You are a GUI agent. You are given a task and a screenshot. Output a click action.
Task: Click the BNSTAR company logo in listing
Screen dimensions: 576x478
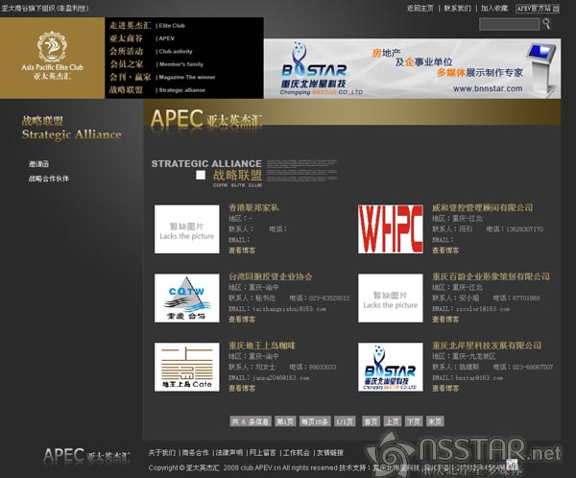391,366
